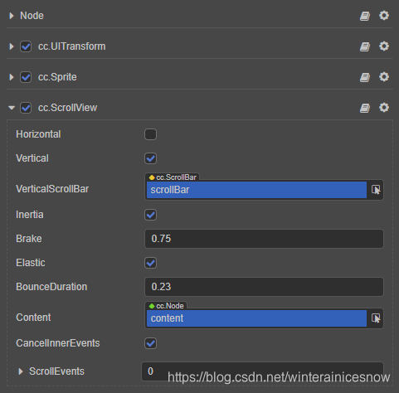Open the cc.UITransform help book icon
The image size is (399, 393).
365,46
